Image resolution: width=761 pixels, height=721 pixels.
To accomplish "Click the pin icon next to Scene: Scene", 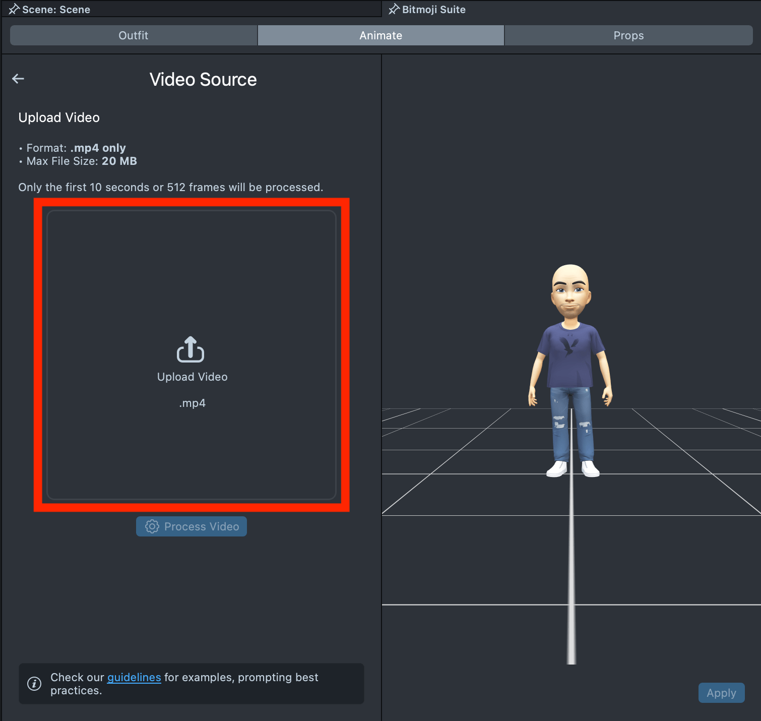I will 14,9.
